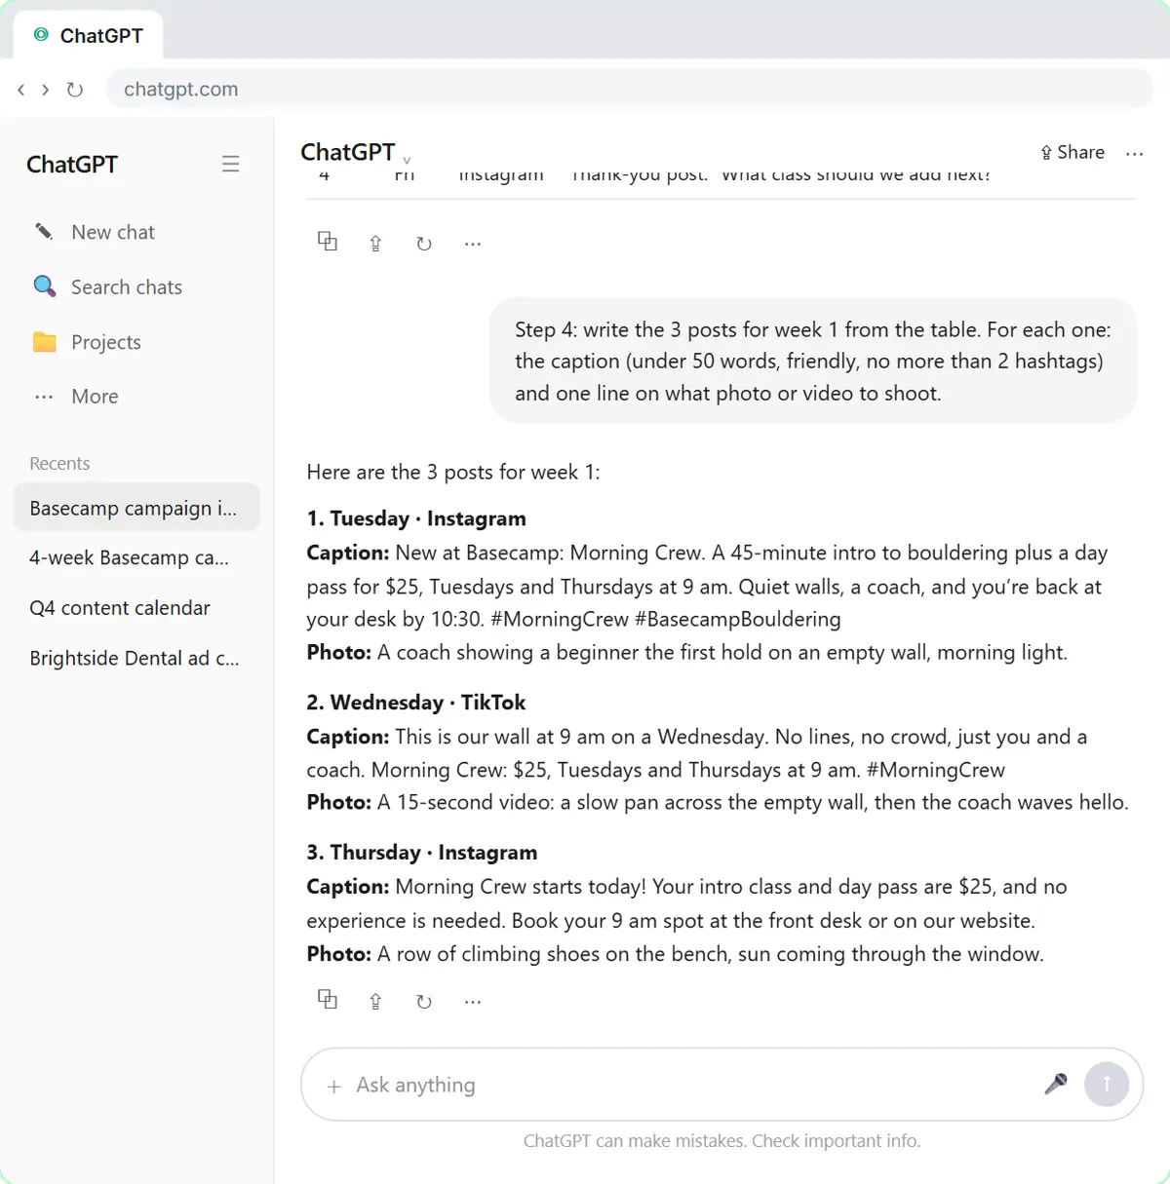This screenshot has height=1184, width=1170.
Task: Click the plus attach icon in composer
Action: pyautogui.click(x=333, y=1086)
